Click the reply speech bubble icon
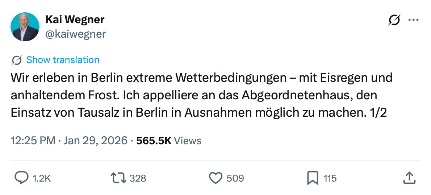This screenshot has height=195, width=431. (21, 178)
